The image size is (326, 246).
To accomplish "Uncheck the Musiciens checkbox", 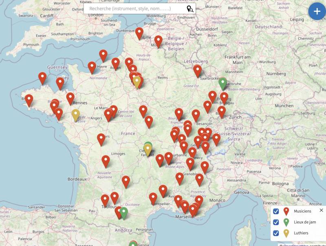I will [276, 211].
